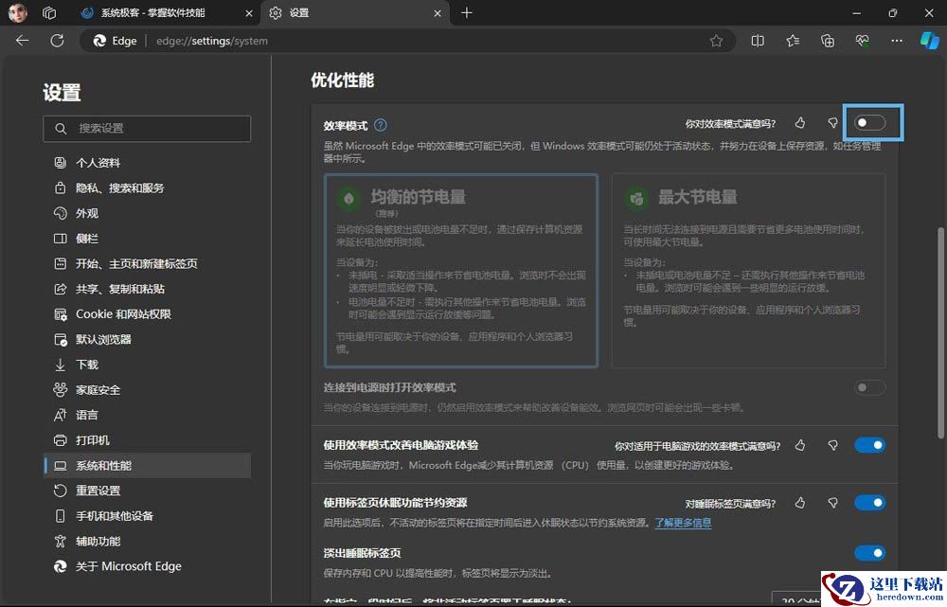Open a new tab with plus button

coord(467,12)
